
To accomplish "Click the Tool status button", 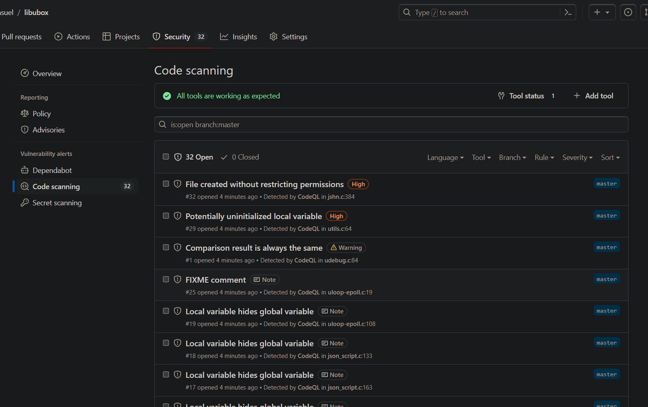I will pos(526,96).
